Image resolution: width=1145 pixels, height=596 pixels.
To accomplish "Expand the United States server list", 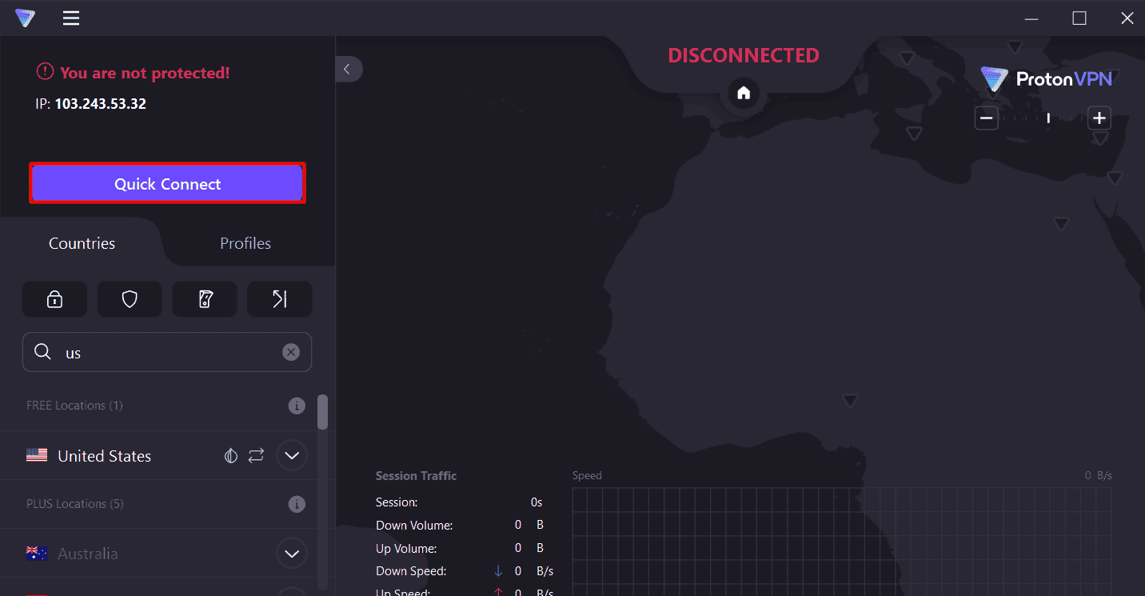I will click(291, 455).
